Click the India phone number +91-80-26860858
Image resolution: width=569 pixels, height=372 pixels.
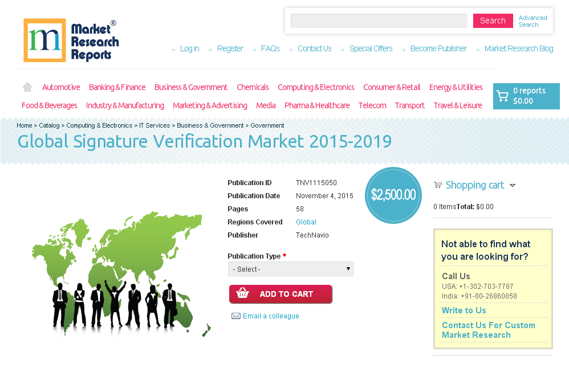pyautogui.click(x=489, y=296)
